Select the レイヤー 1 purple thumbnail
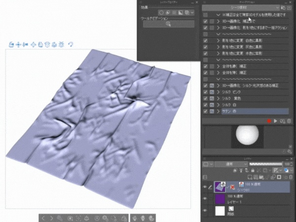Viewport: 296px width, 222px height. click(220, 199)
